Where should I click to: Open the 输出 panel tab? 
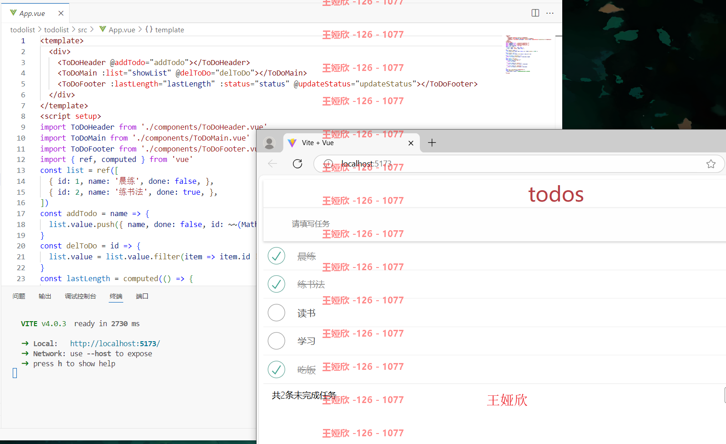click(x=45, y=296)
